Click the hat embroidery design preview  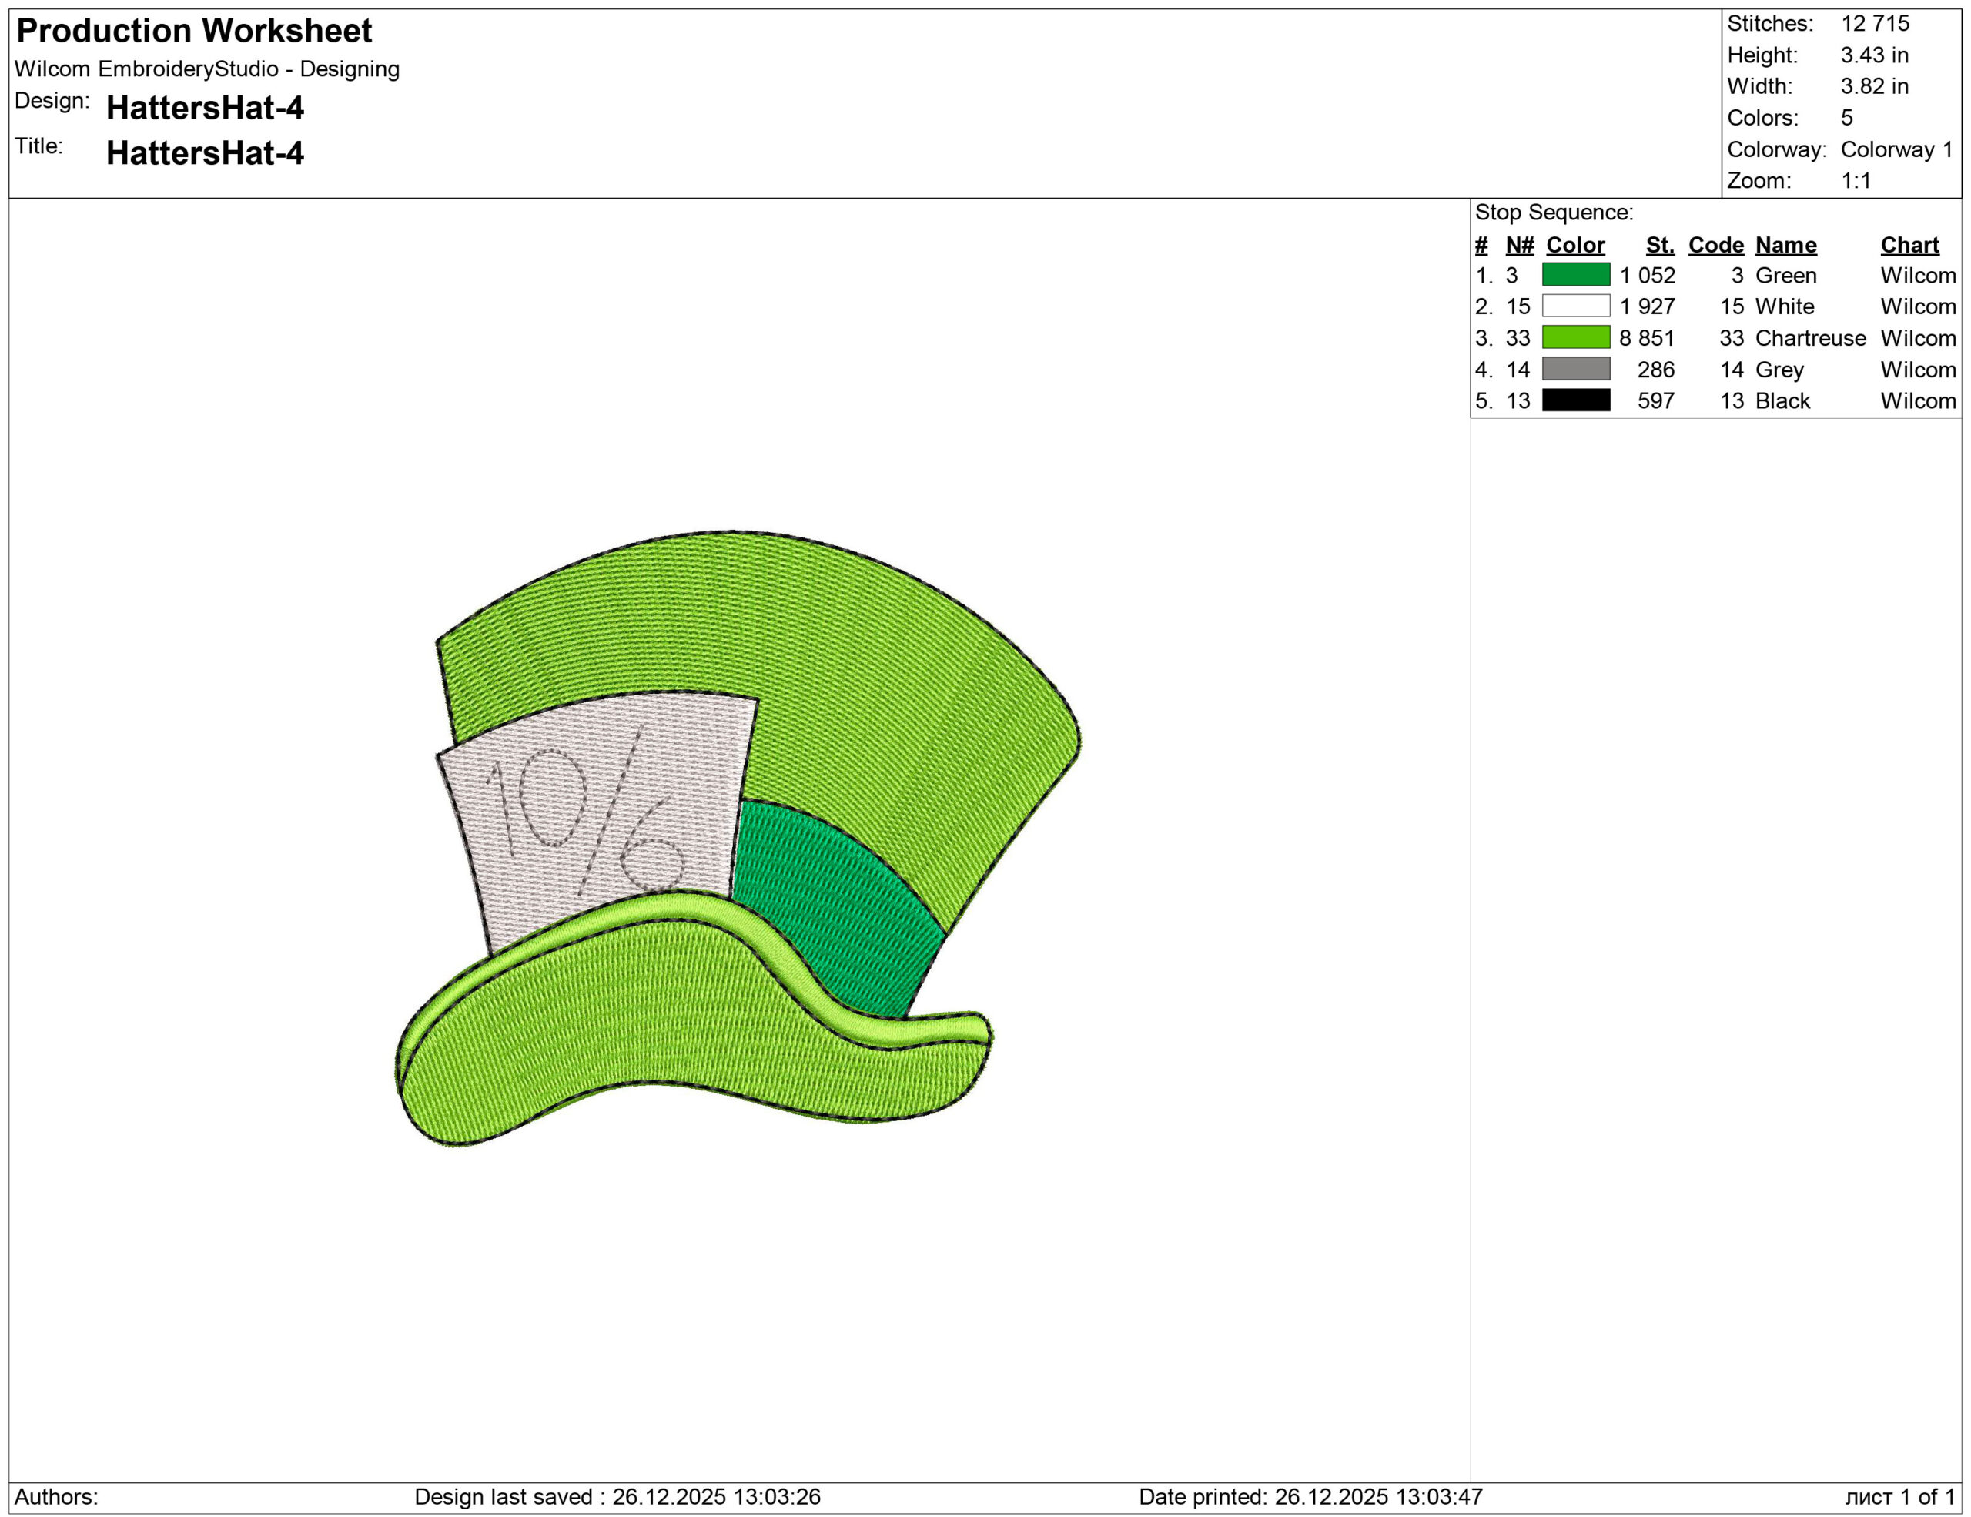click(738, 839)
